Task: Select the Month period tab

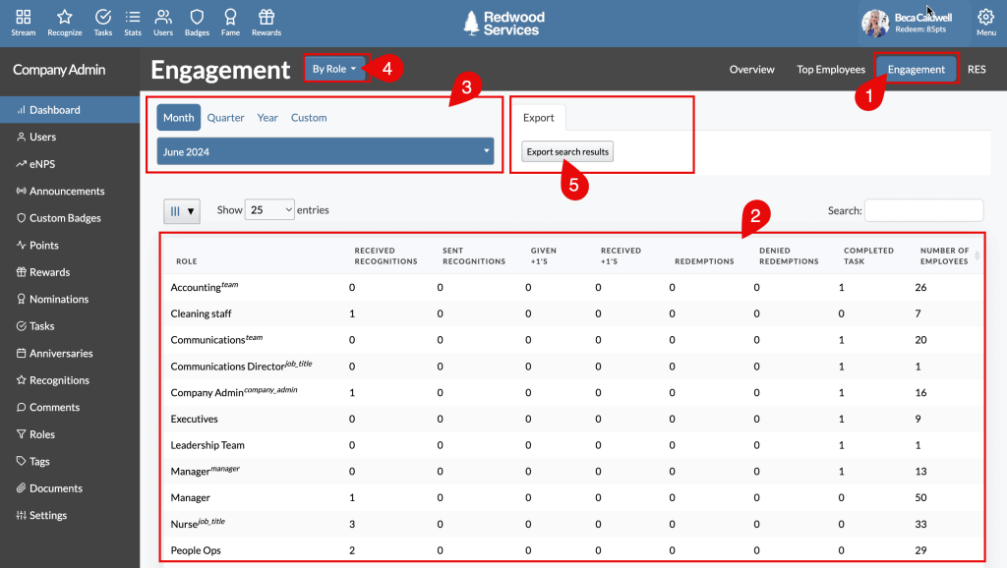Action: click(x=179, y=118)
